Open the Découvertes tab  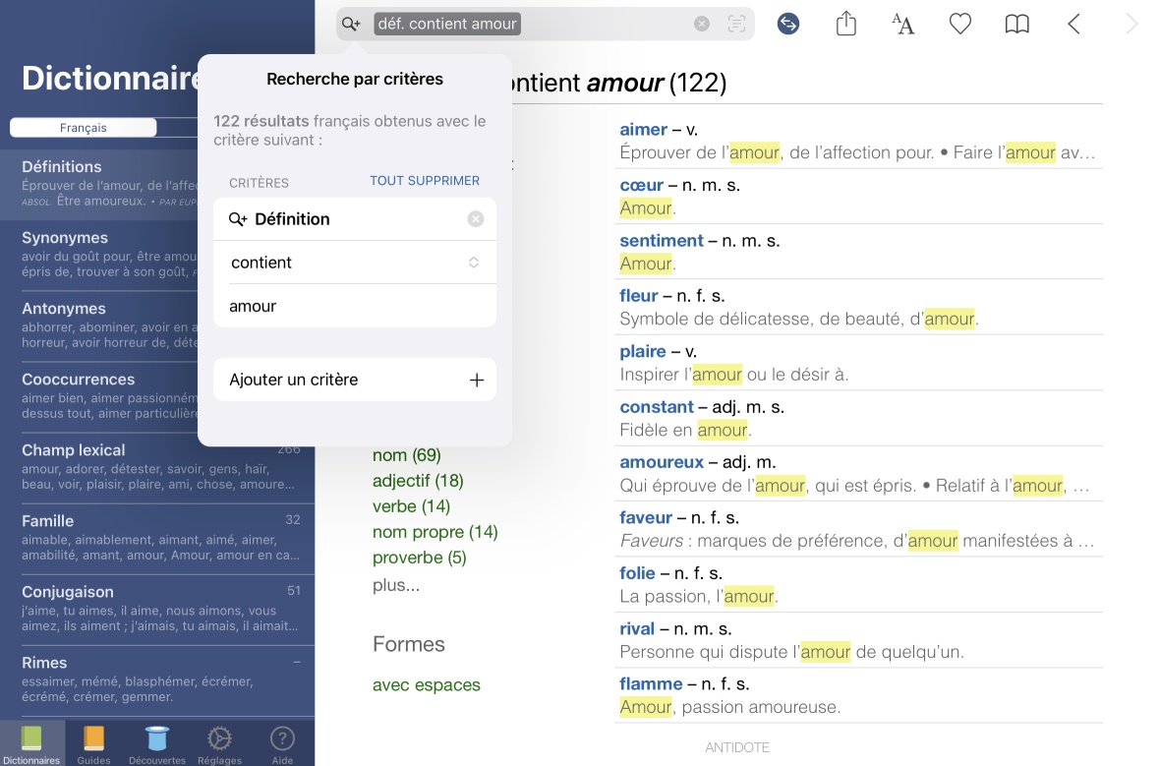(156, 743)
